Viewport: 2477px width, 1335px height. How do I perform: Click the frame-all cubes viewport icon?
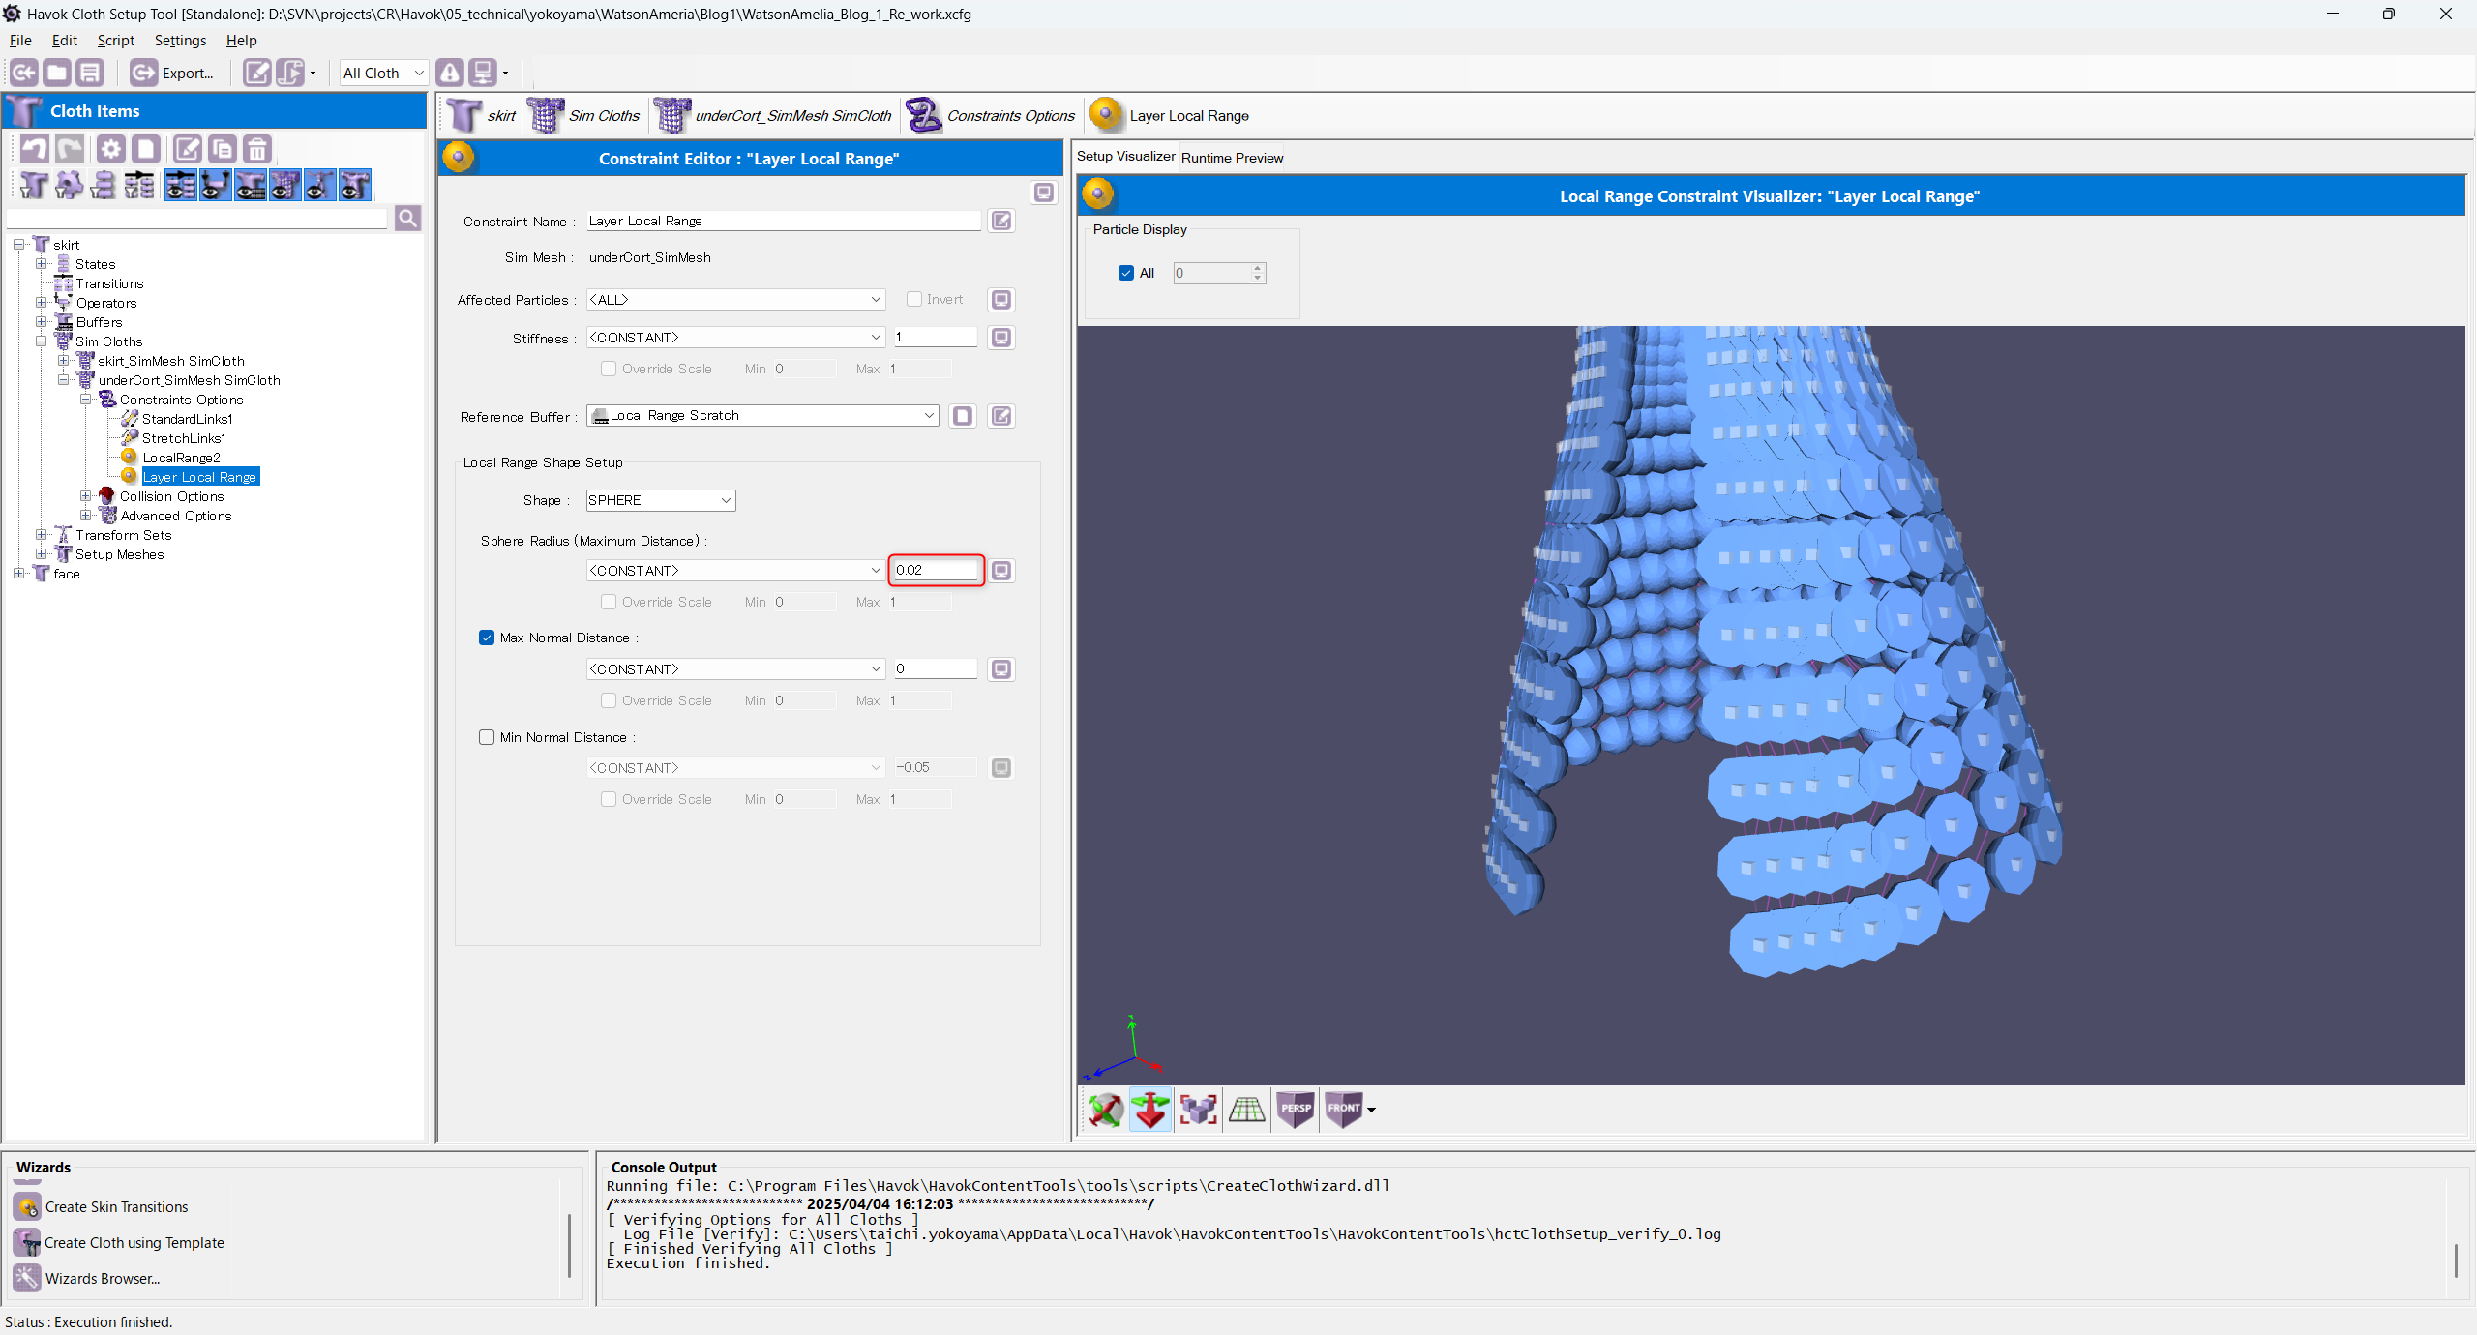(1198, 1110)
